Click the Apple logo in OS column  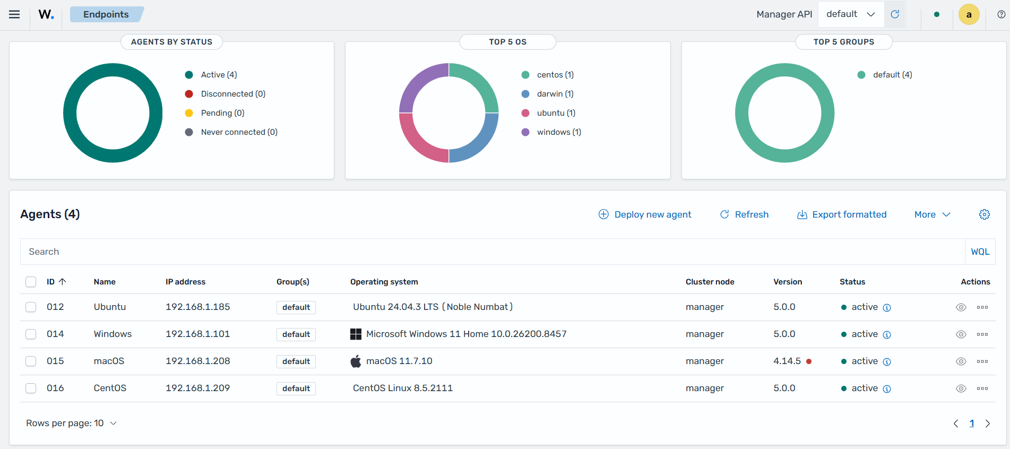pyautogui.click(x=356, y=361)
